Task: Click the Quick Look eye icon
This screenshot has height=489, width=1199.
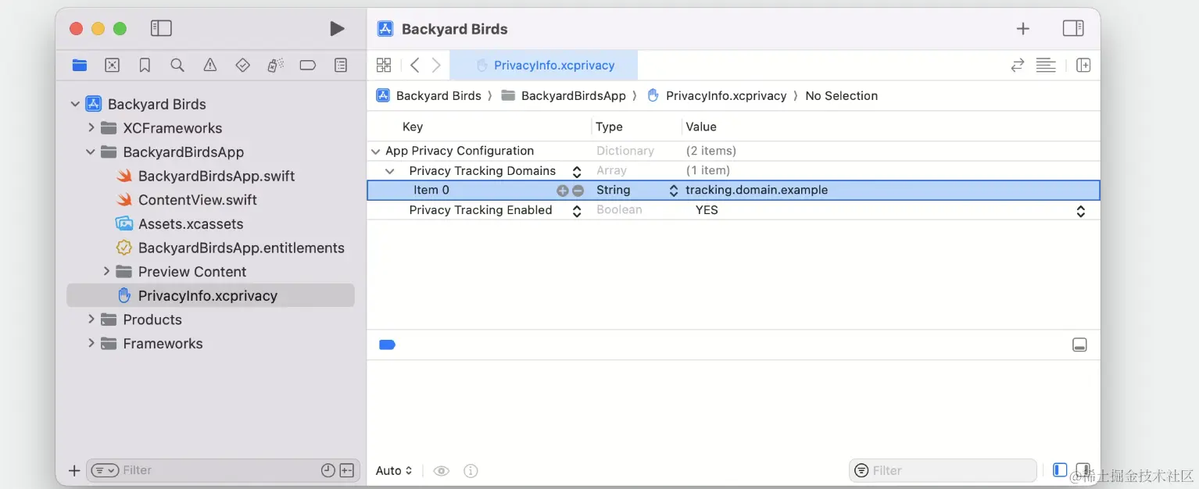Action: pyautogui.click(x=442, y=470)
